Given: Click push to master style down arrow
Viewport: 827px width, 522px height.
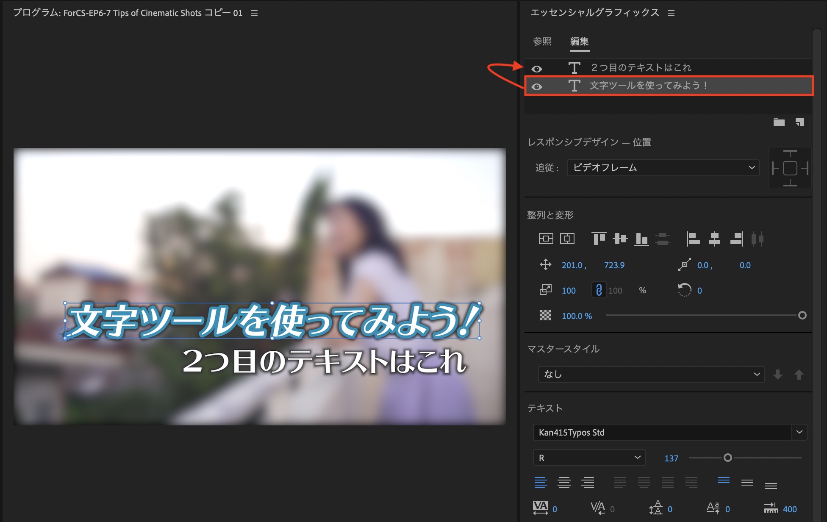Looking at the screenshot, I should coord(777,375).
